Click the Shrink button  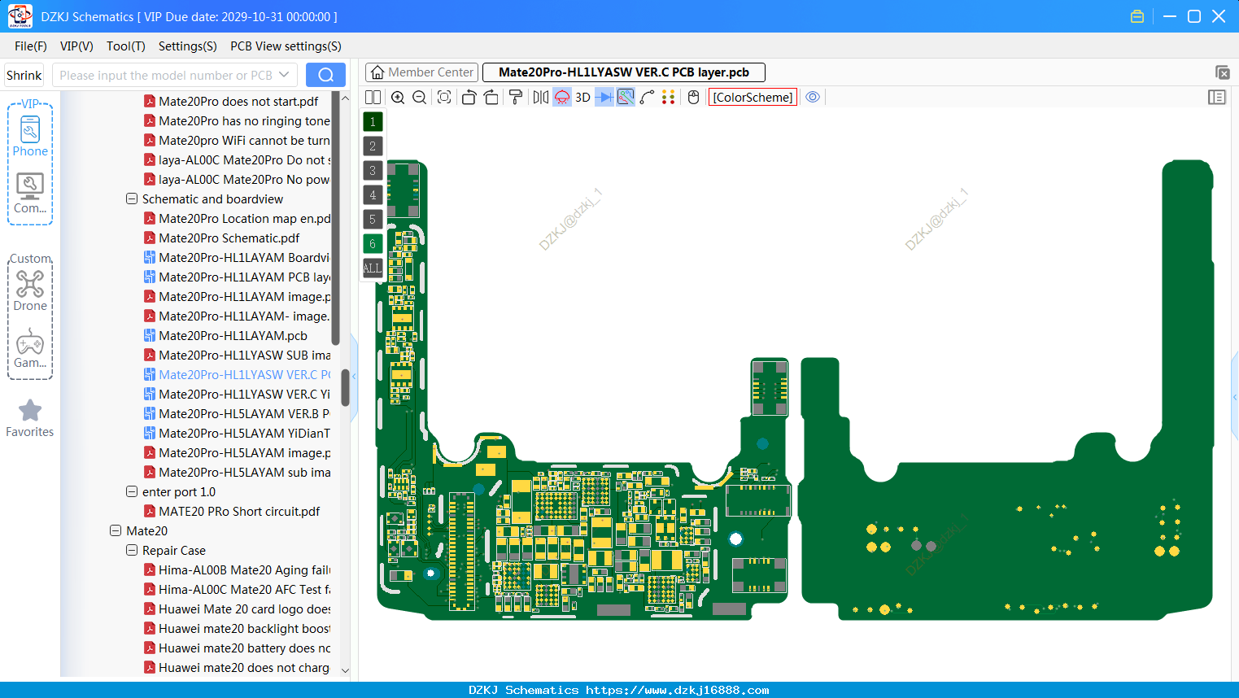[24, 75]
